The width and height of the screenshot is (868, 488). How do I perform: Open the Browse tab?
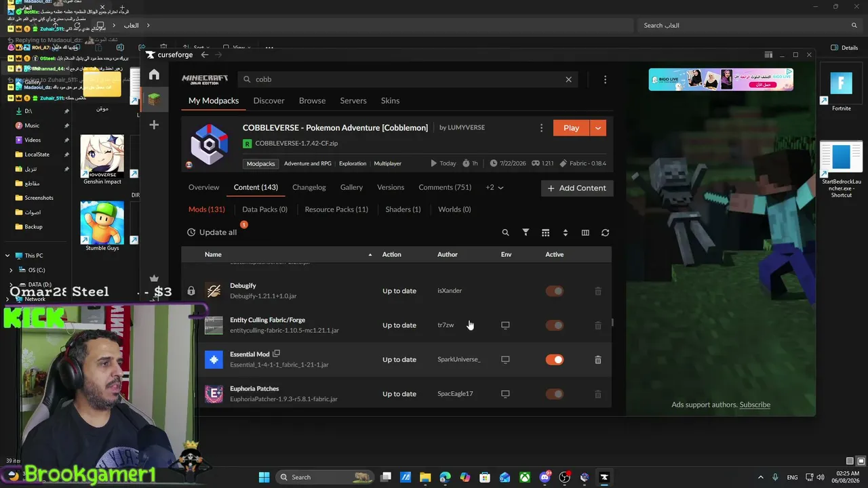[312, 101]
